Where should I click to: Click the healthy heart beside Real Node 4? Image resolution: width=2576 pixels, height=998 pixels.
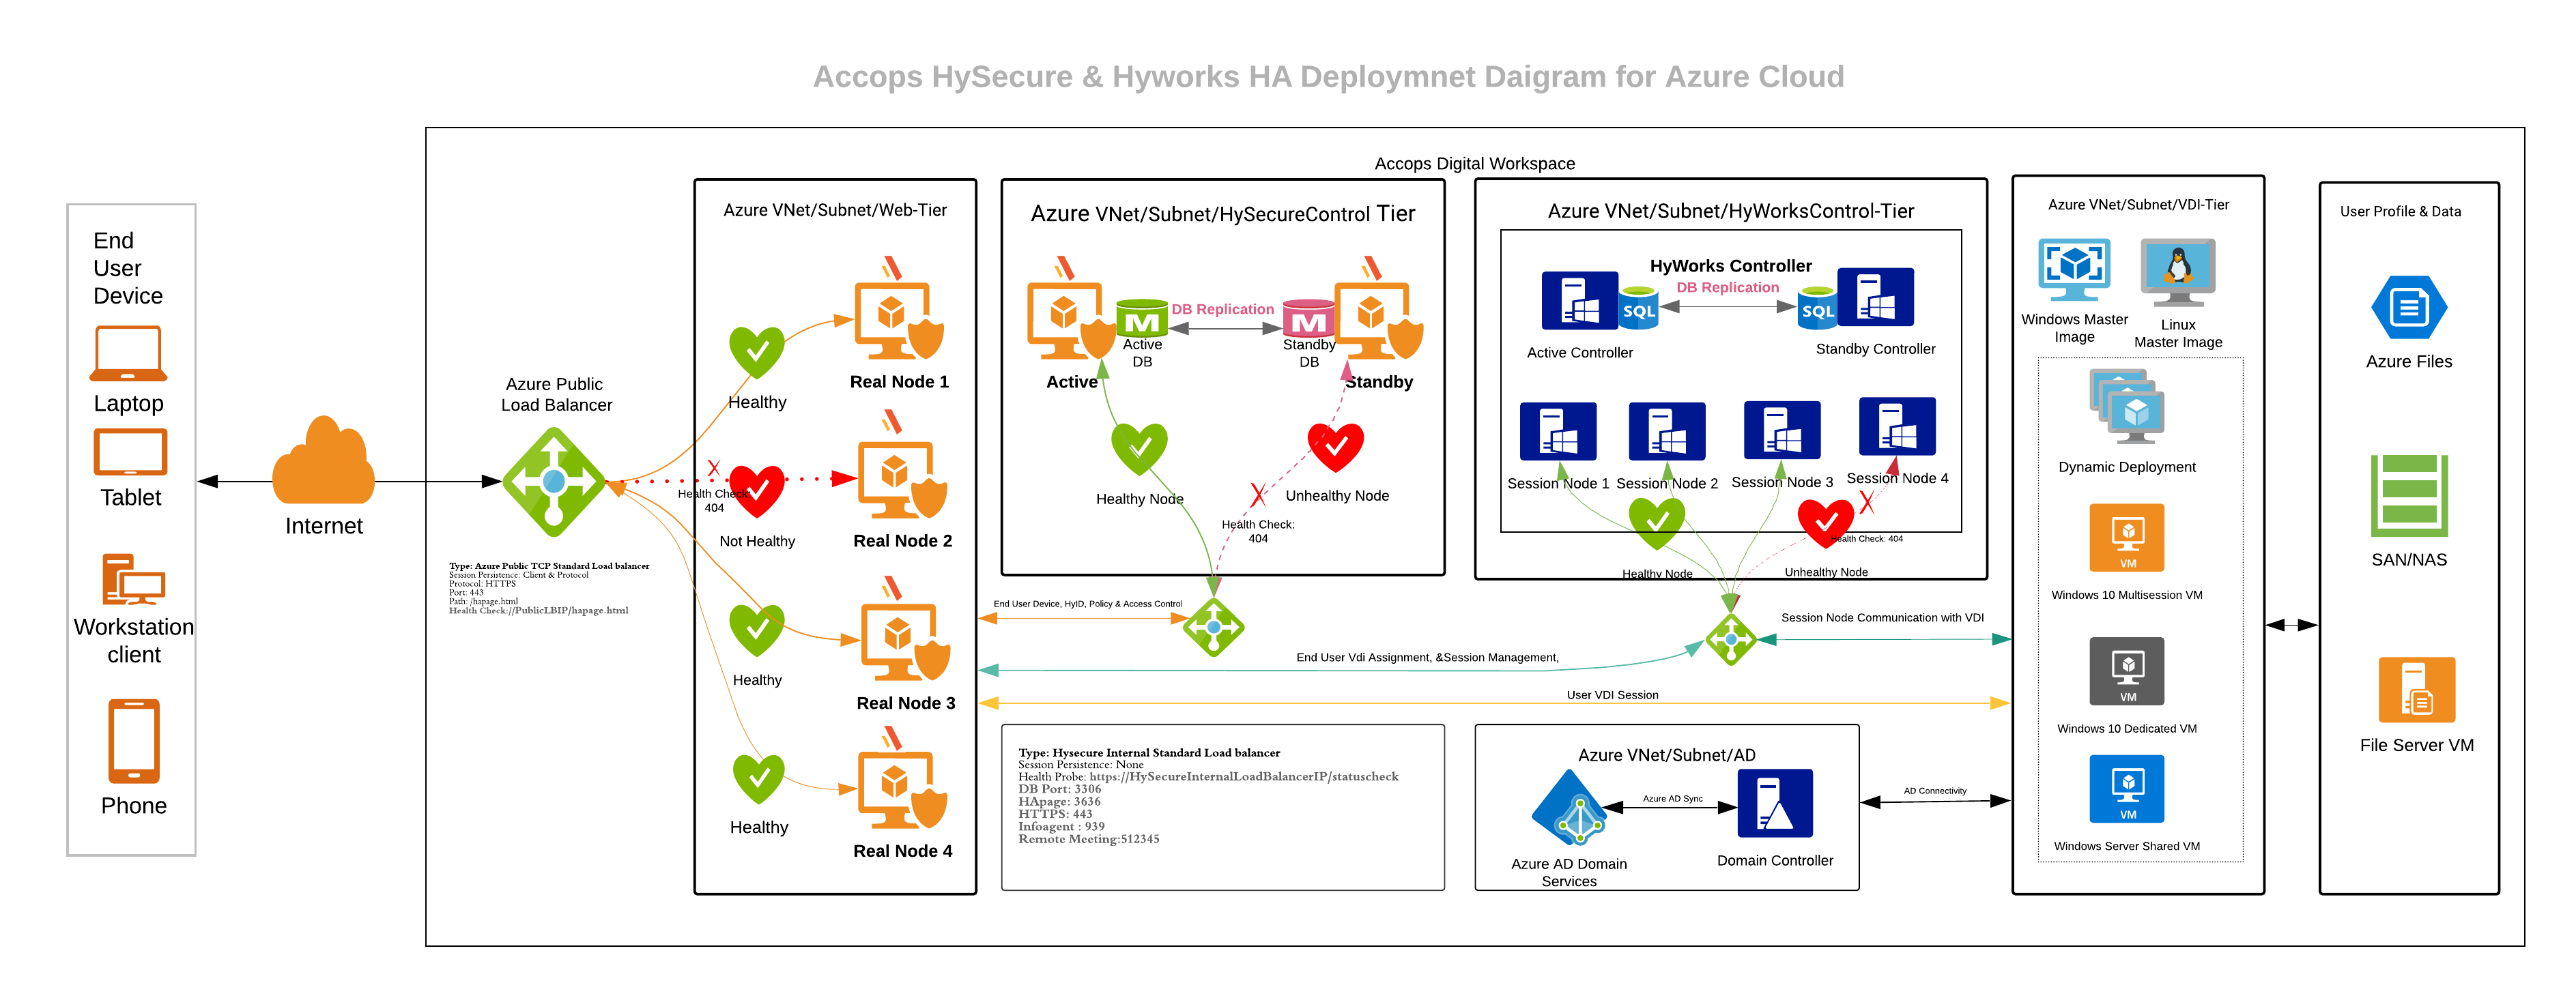click(x=759, y=779)
